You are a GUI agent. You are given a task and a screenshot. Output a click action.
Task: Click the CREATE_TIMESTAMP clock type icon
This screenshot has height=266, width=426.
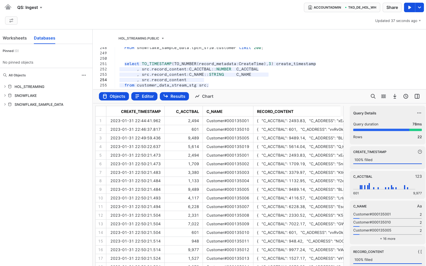coord(420,152)
